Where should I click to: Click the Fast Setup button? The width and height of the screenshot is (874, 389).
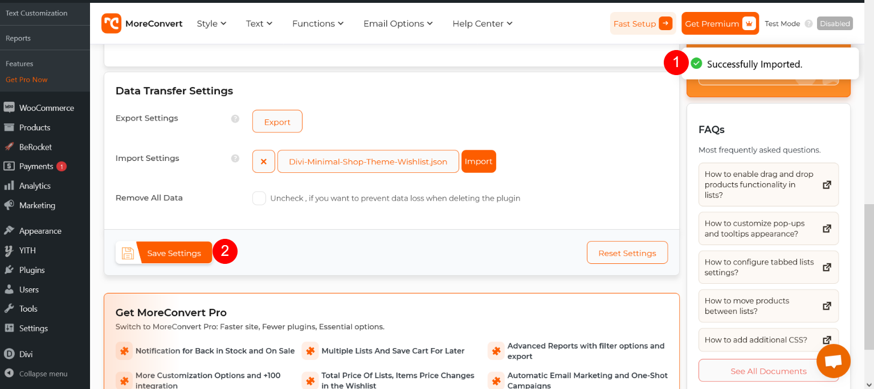pos(643,23)
